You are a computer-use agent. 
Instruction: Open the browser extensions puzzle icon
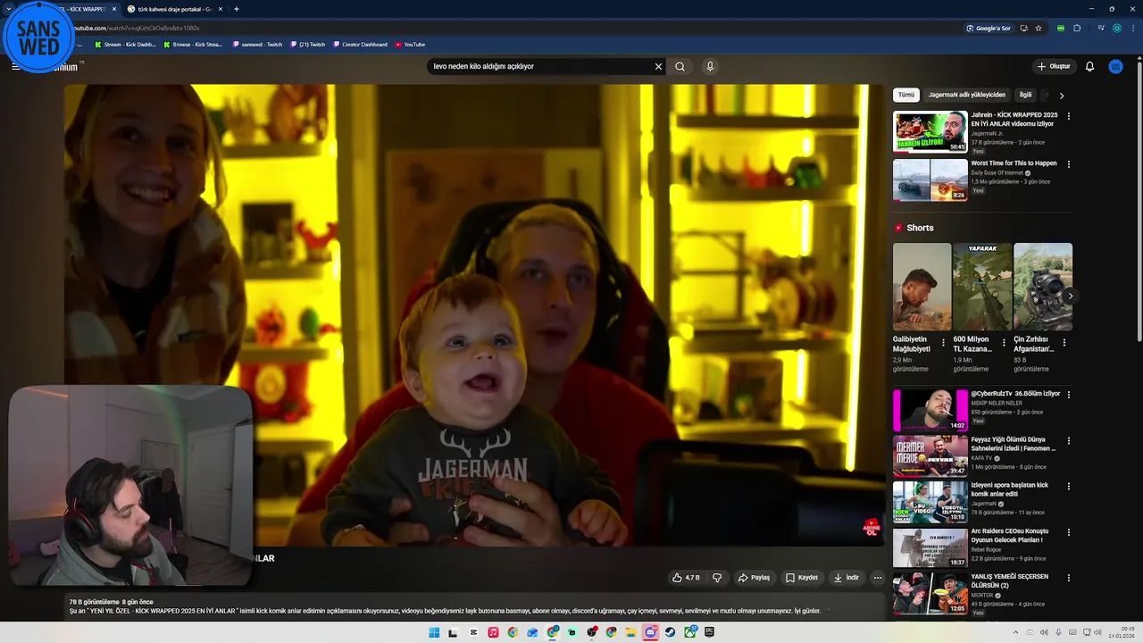(1077, 28)
